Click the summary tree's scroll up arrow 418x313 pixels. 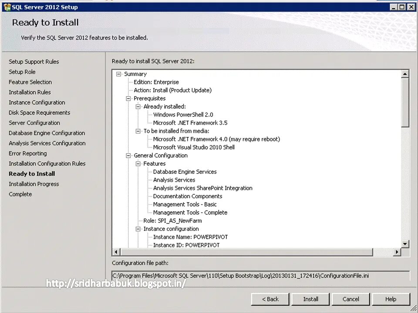(x=405, y=74)
